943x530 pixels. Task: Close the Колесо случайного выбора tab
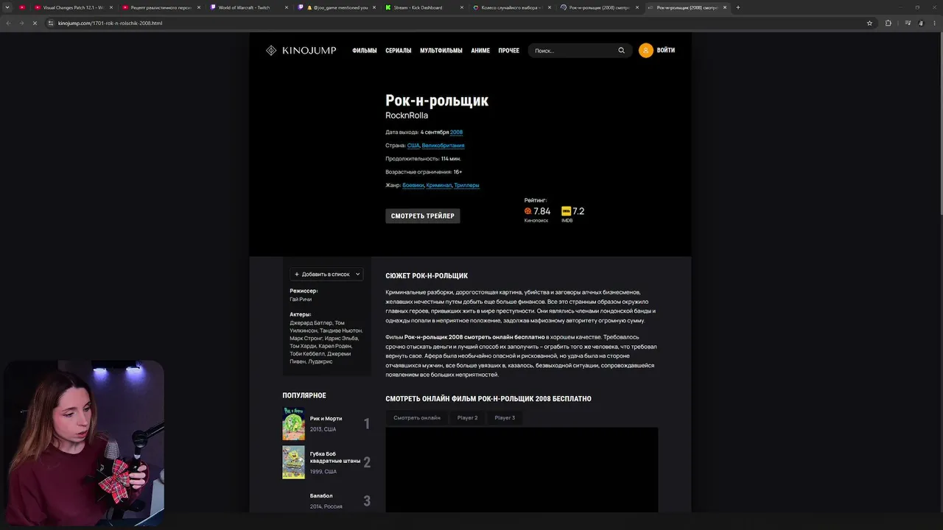pyautogui.click(x=550, y=7)
